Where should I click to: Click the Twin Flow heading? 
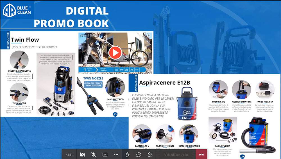pos(25,40)
